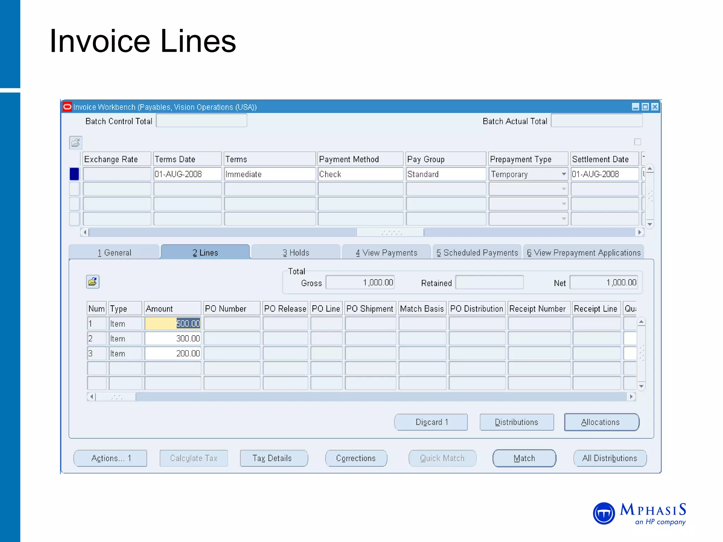Click the Settlement Date field 01-AUG-2008

(x=605, y=174)
